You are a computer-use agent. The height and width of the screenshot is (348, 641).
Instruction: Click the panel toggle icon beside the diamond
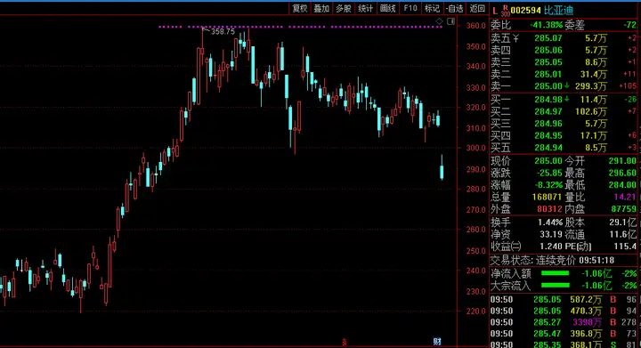pyautogui.click(x=450, y=21)
